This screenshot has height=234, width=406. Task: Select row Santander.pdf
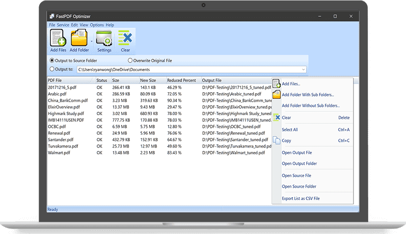[x=160, y=139]
